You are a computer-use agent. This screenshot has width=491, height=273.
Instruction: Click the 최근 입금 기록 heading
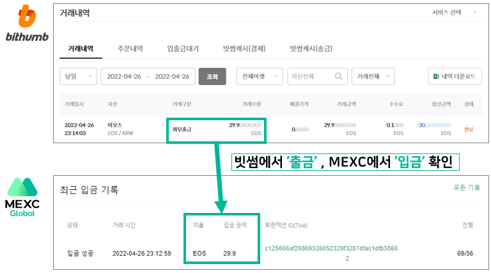click(x=89, y=190)
